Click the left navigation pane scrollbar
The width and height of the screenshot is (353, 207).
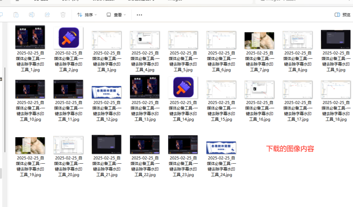4,103
